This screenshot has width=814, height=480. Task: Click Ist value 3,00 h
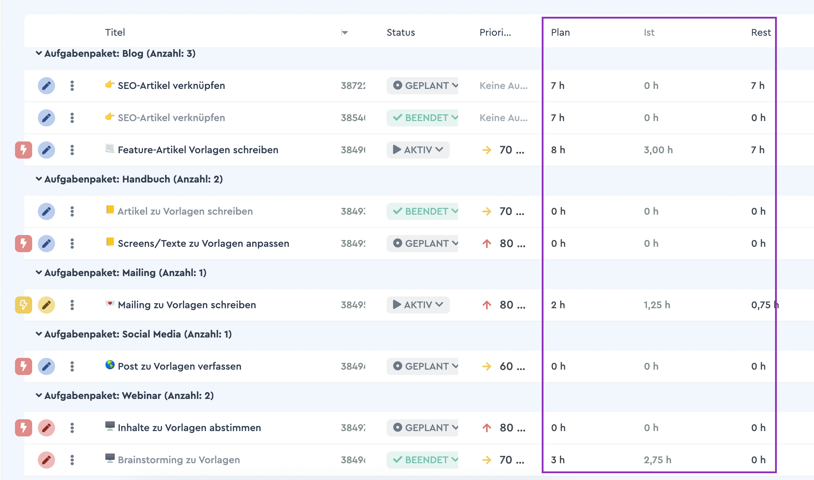[658, 150]
